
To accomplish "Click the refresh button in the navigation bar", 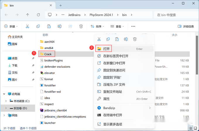I will click(x=38, y=15).
